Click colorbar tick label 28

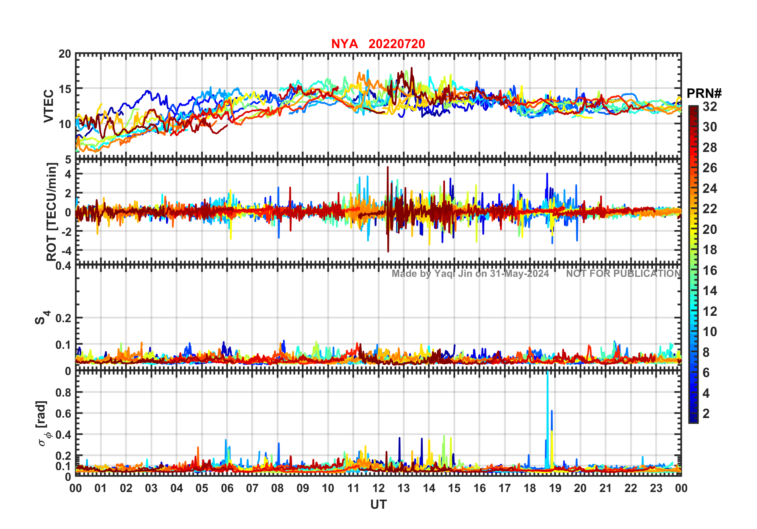point(710,147)
